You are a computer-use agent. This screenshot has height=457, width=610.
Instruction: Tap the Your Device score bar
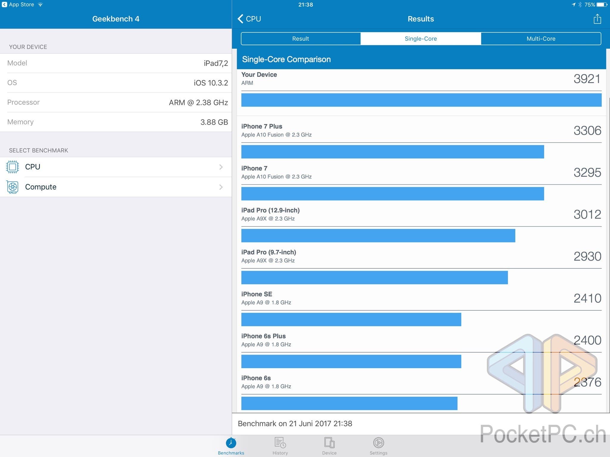421,100
